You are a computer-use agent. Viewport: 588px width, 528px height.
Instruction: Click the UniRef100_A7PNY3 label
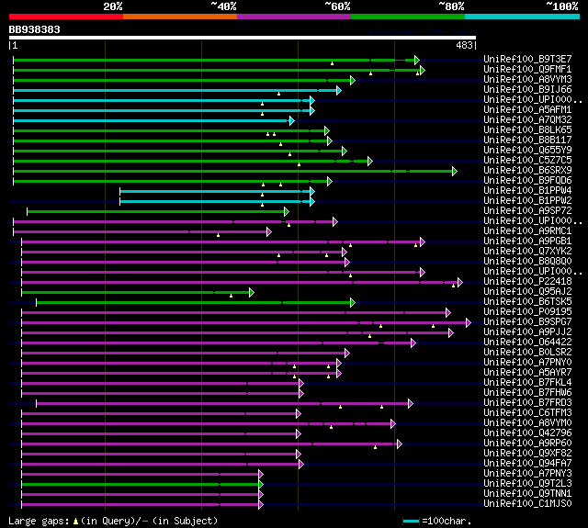coord(527,474)
